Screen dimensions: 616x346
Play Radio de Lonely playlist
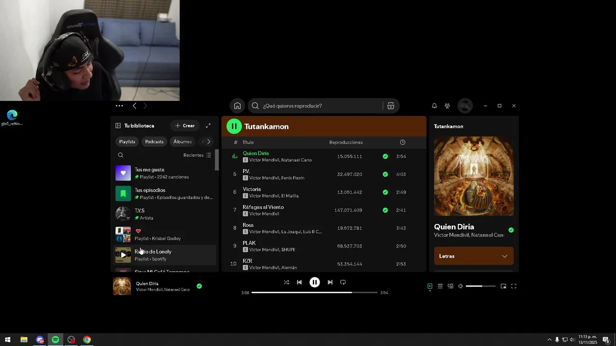click(x=123, y=255)
